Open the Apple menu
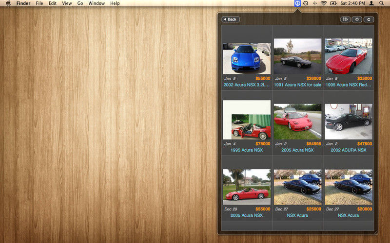Screen dimensions: 390x243 [x=8, y=3]
